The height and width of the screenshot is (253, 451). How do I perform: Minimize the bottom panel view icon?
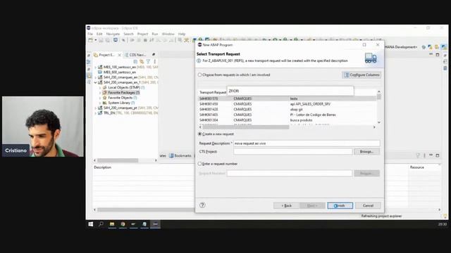pos(431,155)
